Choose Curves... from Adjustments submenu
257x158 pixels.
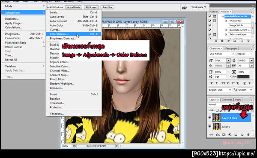click(74, 30)
